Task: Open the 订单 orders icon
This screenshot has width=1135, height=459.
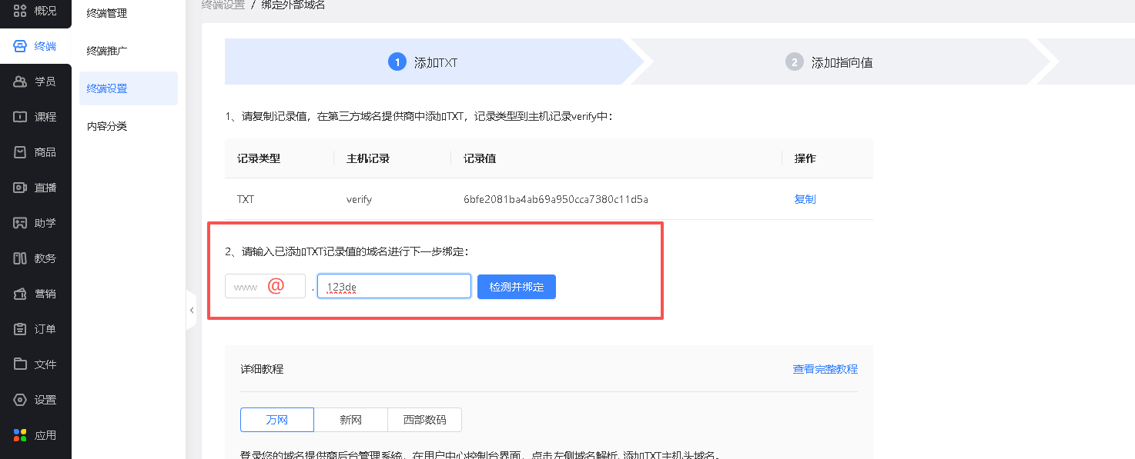Action: pos(21,329)
